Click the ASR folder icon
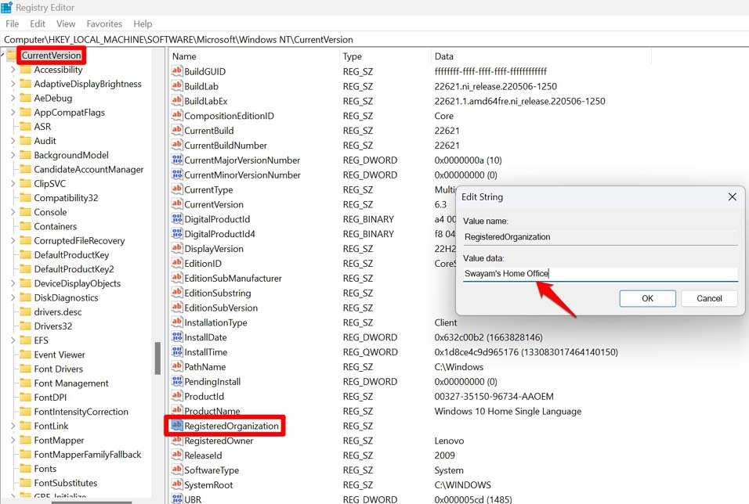 click(25, 127)
